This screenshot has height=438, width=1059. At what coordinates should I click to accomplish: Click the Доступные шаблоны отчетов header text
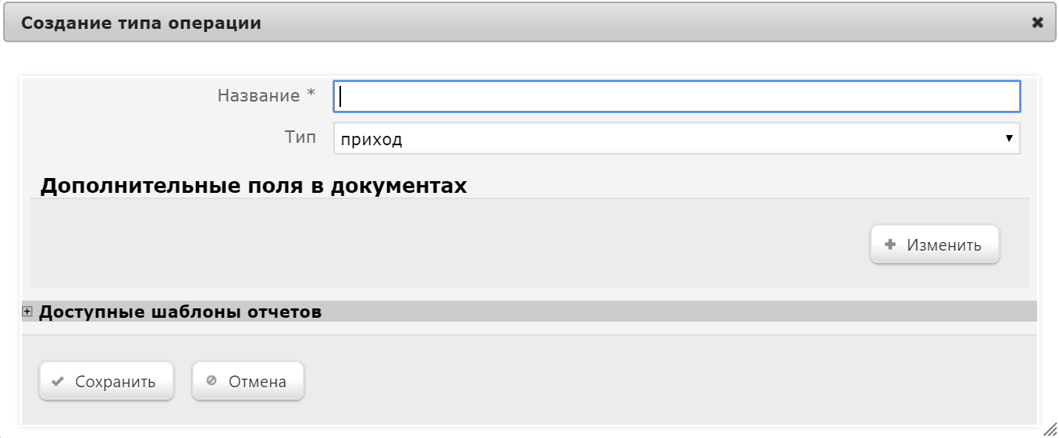point(180,312)
